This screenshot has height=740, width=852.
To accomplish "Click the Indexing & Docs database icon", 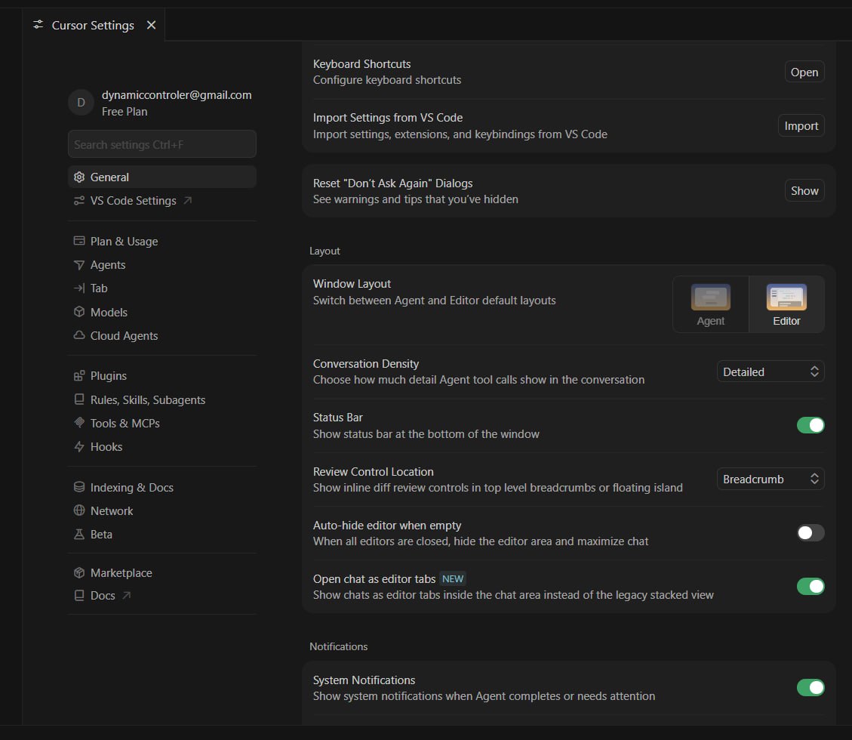I will coord(79,487).
